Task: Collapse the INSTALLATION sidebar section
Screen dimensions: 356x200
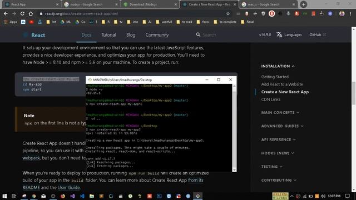Action: point(278,66)
